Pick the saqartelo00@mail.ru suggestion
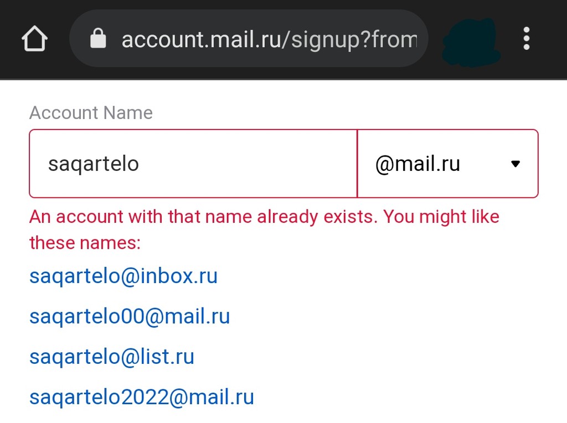567x423 pixels. tap(129, 316)
